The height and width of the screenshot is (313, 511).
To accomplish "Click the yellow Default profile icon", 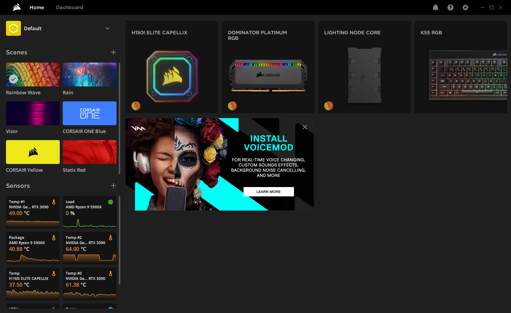I will 13,28.
